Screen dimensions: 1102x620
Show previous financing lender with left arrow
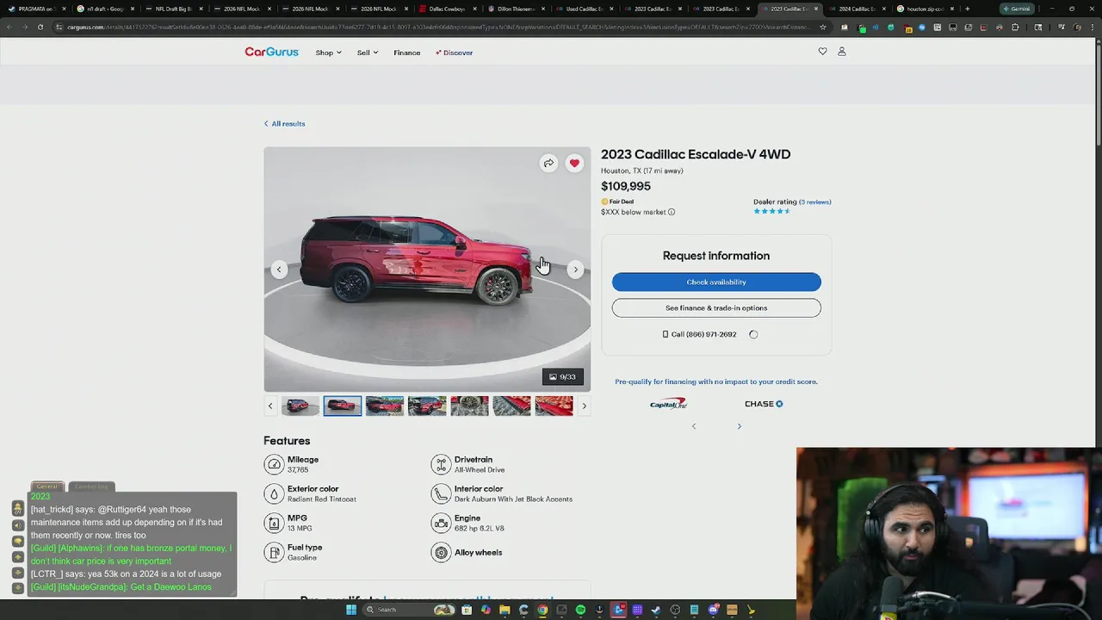coord(694,426)
